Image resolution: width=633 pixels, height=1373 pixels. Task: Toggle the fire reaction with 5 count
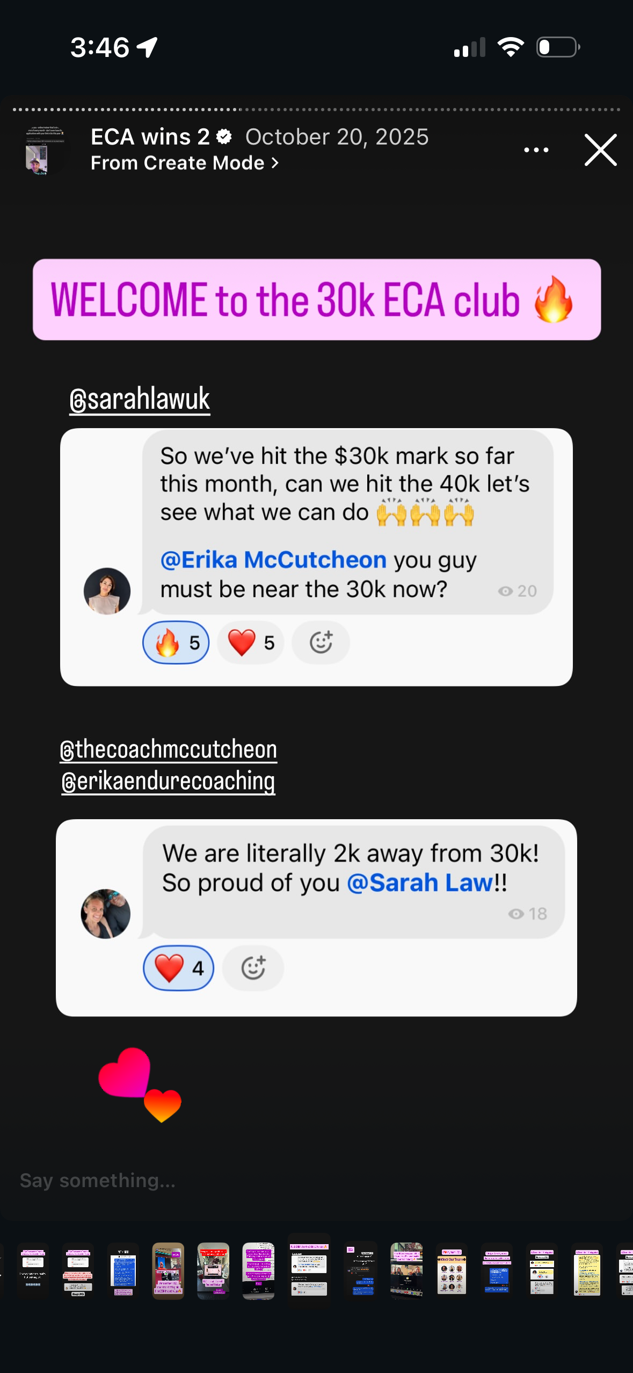tap(176, 642)
